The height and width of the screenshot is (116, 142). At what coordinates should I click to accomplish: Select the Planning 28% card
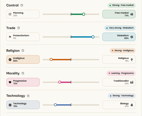[23, 14]
